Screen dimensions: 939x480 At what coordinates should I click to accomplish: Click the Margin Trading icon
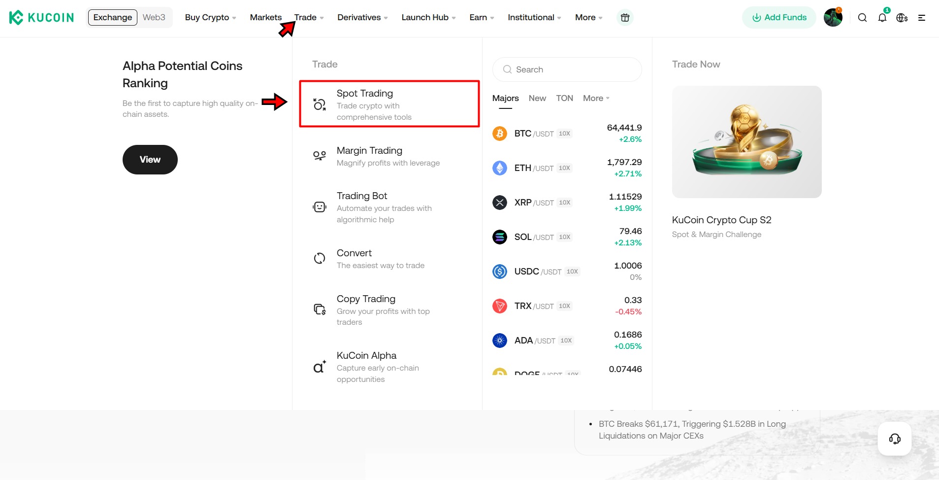pos(320,156)
